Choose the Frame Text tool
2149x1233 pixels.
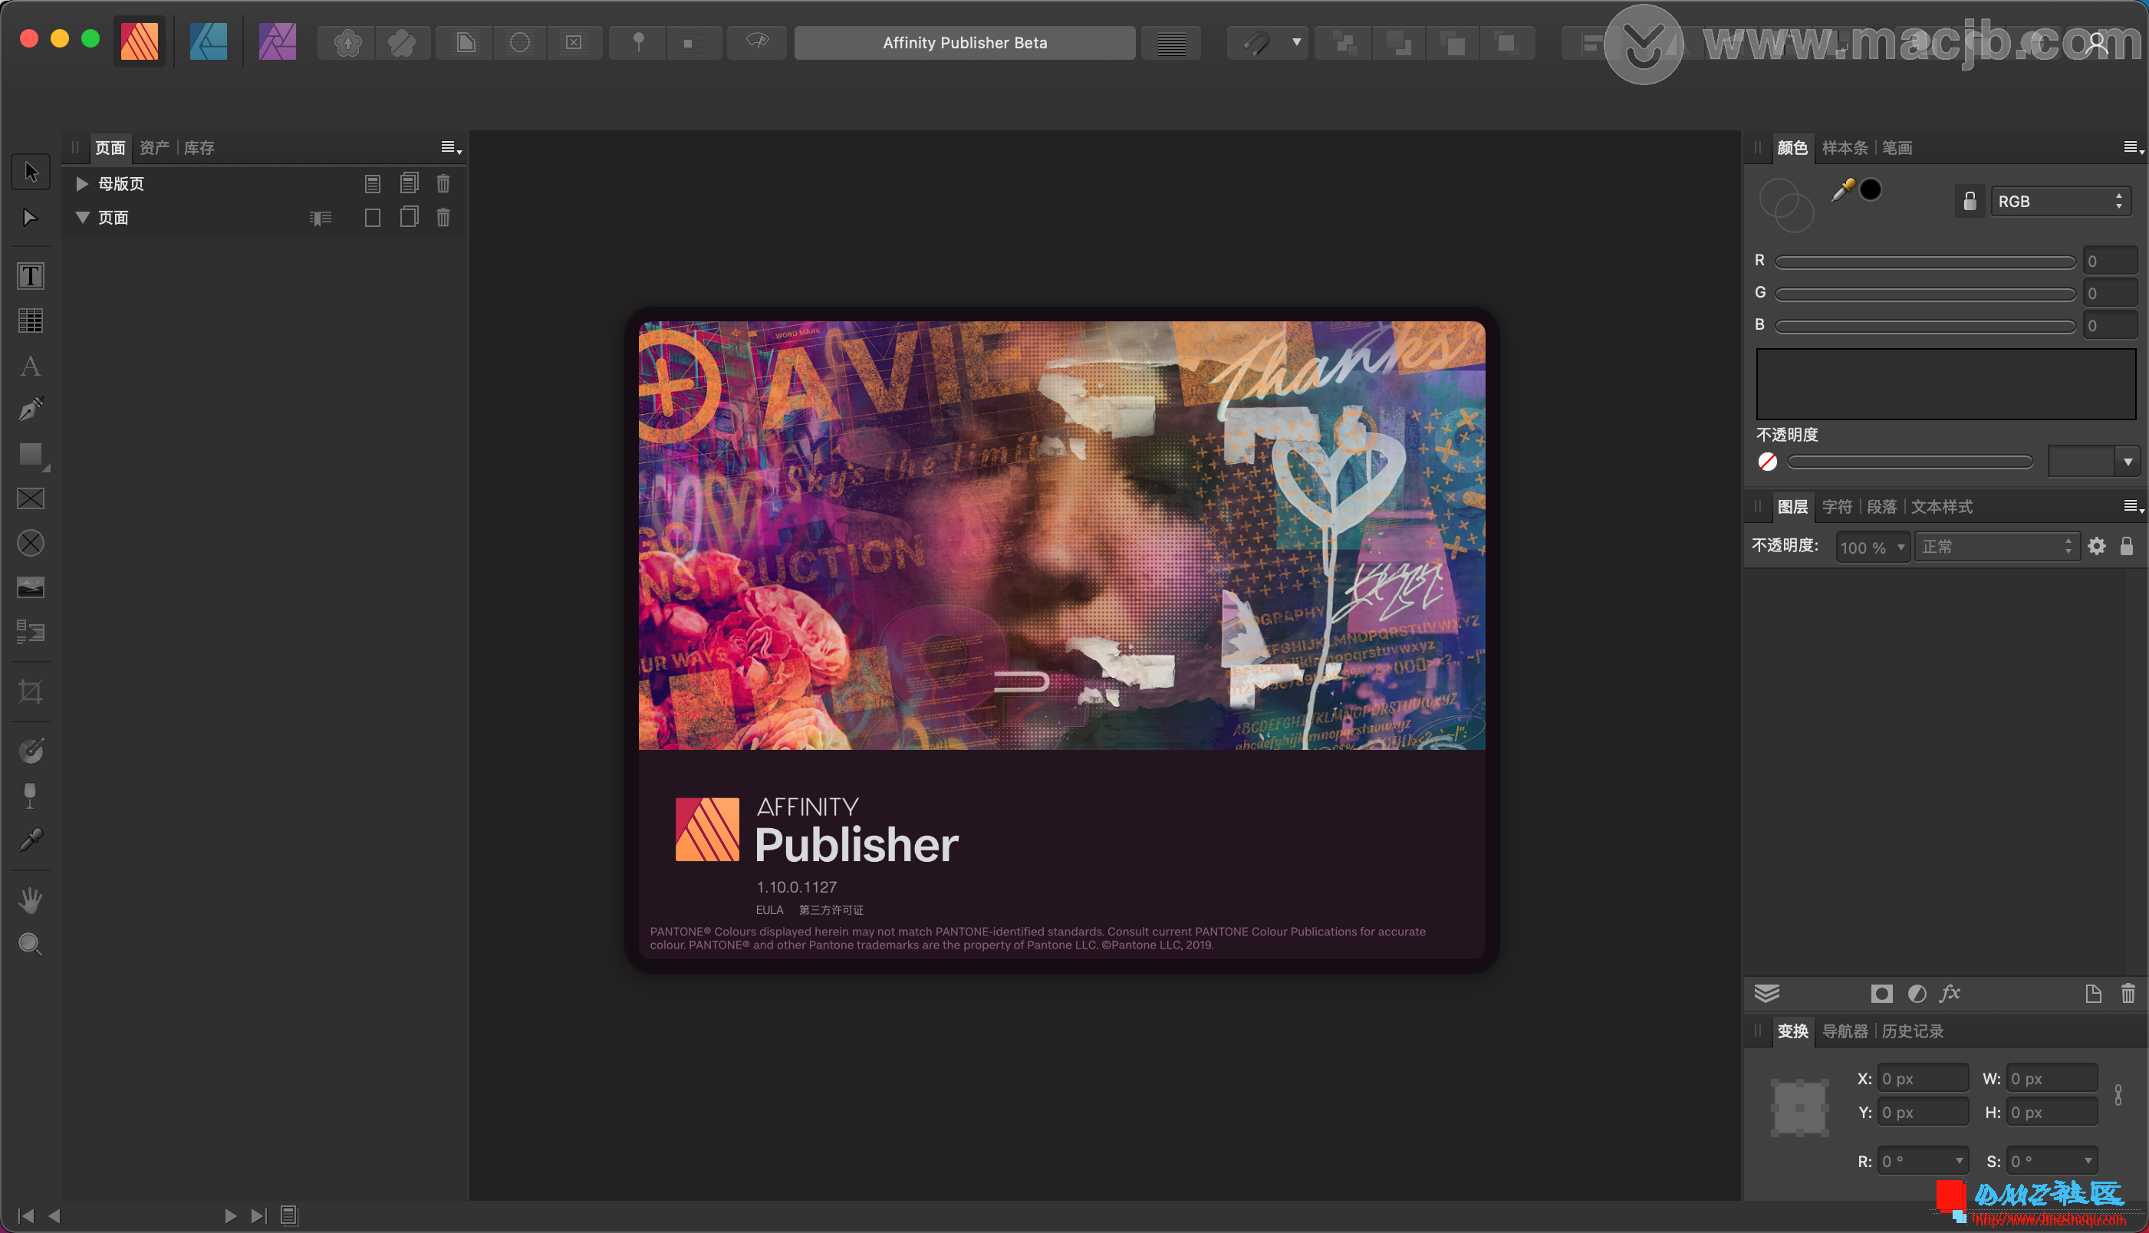31,276
